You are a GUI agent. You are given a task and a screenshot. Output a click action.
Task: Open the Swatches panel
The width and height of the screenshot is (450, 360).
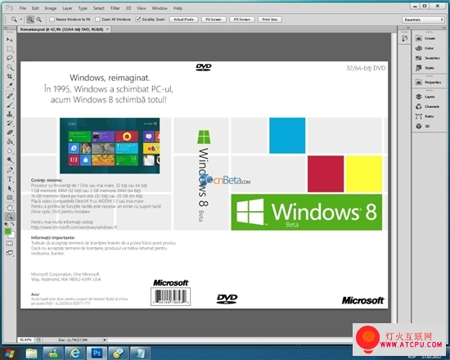click(x=428, y=58)
